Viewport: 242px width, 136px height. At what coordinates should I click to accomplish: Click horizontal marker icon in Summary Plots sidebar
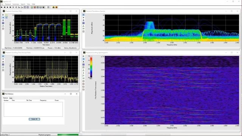[x=3, y=26]
